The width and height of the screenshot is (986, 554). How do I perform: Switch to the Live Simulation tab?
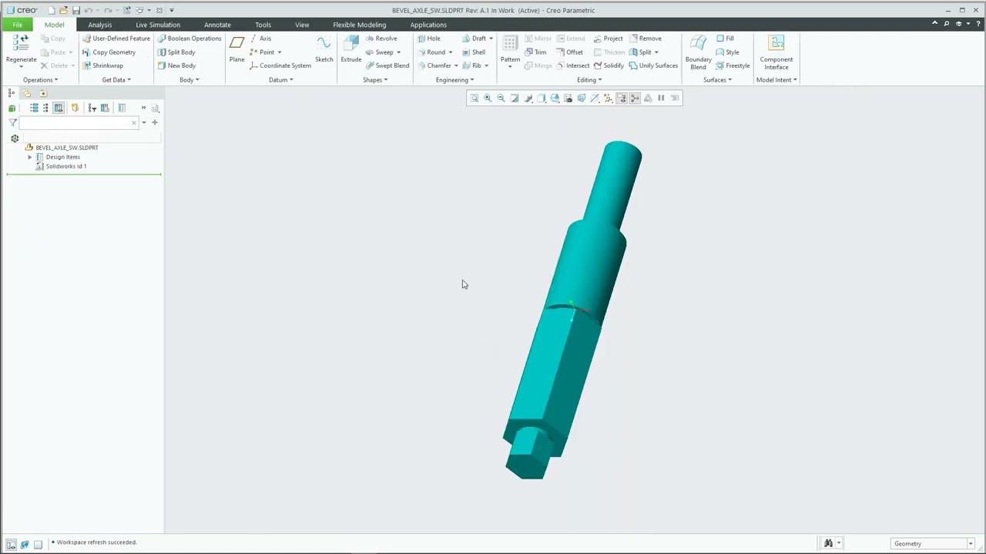pyautogui.click(x=158, y=25)
